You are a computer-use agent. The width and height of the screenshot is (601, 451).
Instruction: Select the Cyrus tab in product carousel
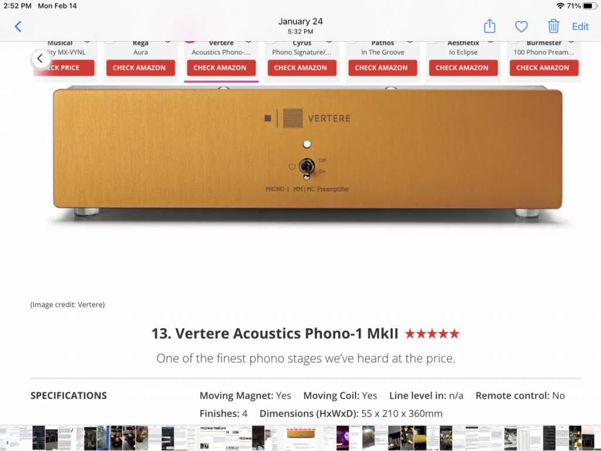click(302, 48)
